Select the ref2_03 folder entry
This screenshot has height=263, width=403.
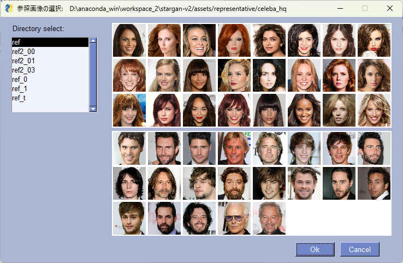23,70
